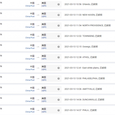Click USPS link in NEW HAVEN row

pyautogui.click(x=44, y=17)
